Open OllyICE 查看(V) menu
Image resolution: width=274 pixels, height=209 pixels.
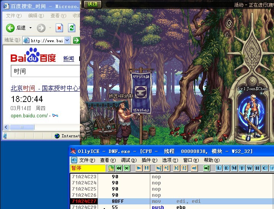coord(108,160)
